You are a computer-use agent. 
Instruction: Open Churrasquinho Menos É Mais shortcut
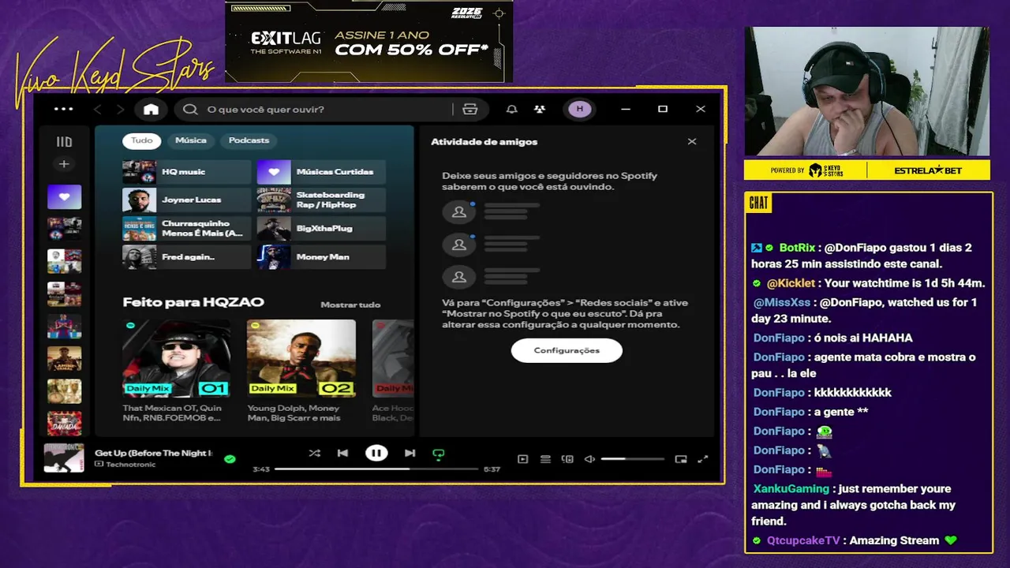click(x=186, y=229)
